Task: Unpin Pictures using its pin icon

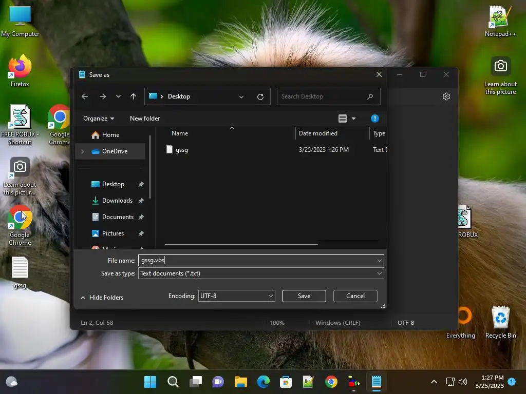Action: (141, 233)
